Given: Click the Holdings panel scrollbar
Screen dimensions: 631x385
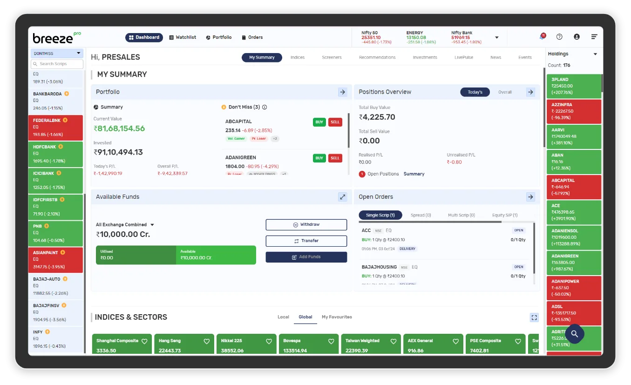Looking at the screenshot, I should (602, 84).
